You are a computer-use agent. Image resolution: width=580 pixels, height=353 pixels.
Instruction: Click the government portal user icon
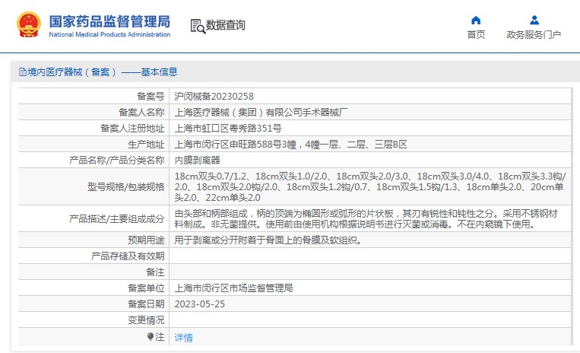534,20
